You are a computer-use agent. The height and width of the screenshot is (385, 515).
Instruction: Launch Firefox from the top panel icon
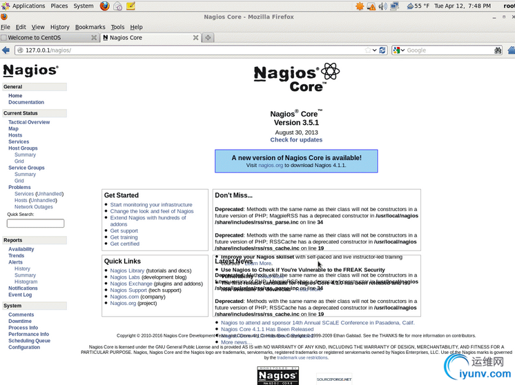[105, 6]
